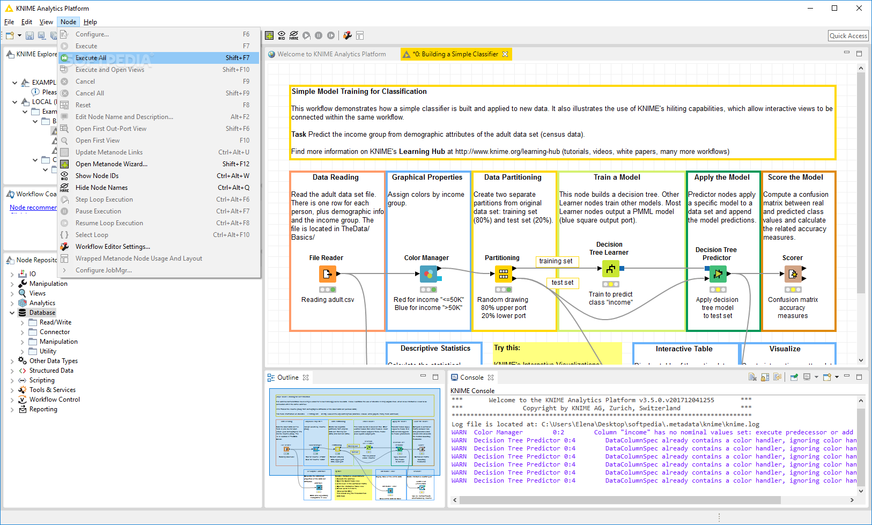Click the Color Manager node icon

(428, 274)
